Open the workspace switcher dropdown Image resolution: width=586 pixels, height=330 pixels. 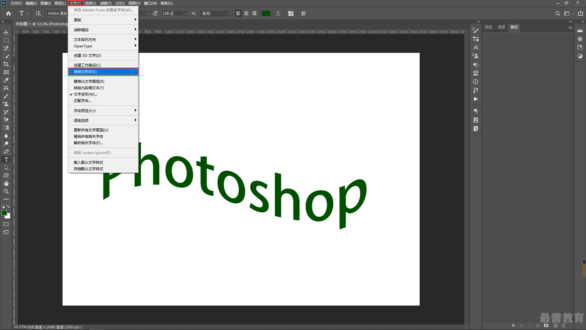(569, 13)
